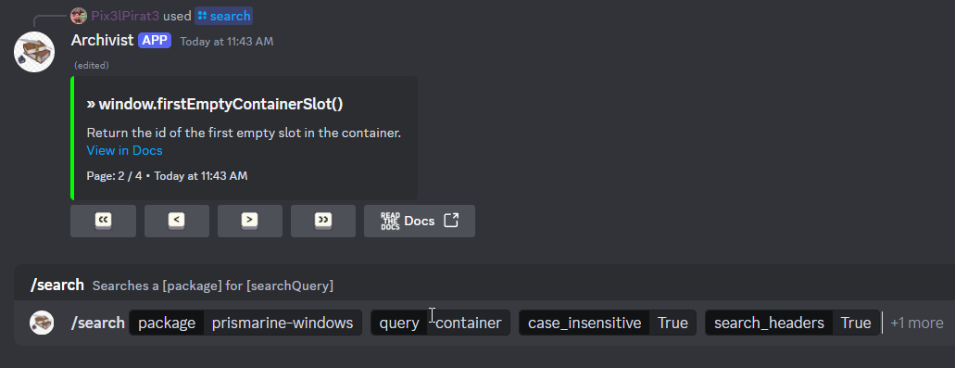Go to next page arrow button
The width and height of the screenshot is (955, 368).
pos(250,221)
